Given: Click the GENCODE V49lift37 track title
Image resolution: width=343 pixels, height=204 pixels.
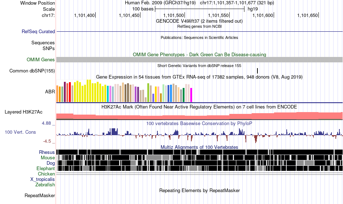Looking at the screenshot, I should [199, 21].
